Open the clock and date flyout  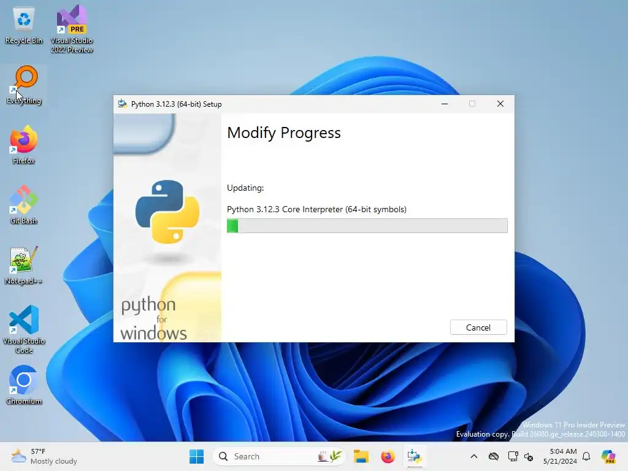[x=560, y=456]
